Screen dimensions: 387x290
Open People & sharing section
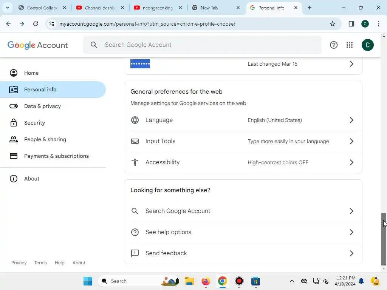(x=53, y=139)
